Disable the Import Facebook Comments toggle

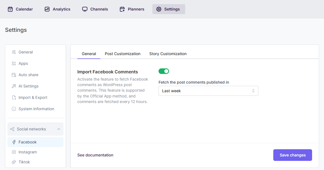[164, 71]
